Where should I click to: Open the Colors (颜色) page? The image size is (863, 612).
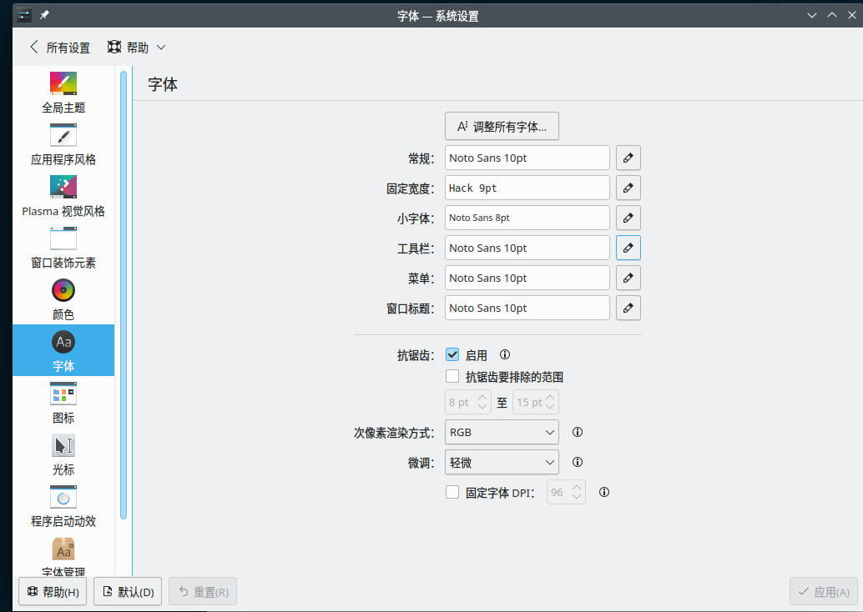[63, 298]
